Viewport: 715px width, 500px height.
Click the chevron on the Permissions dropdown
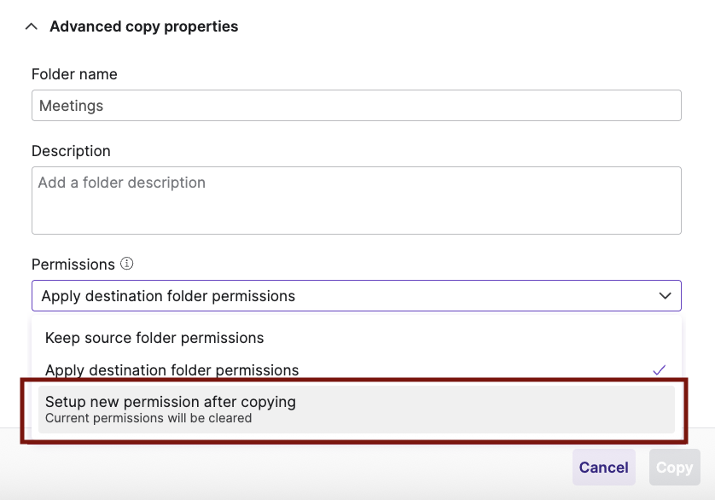[x=665, y=295]
